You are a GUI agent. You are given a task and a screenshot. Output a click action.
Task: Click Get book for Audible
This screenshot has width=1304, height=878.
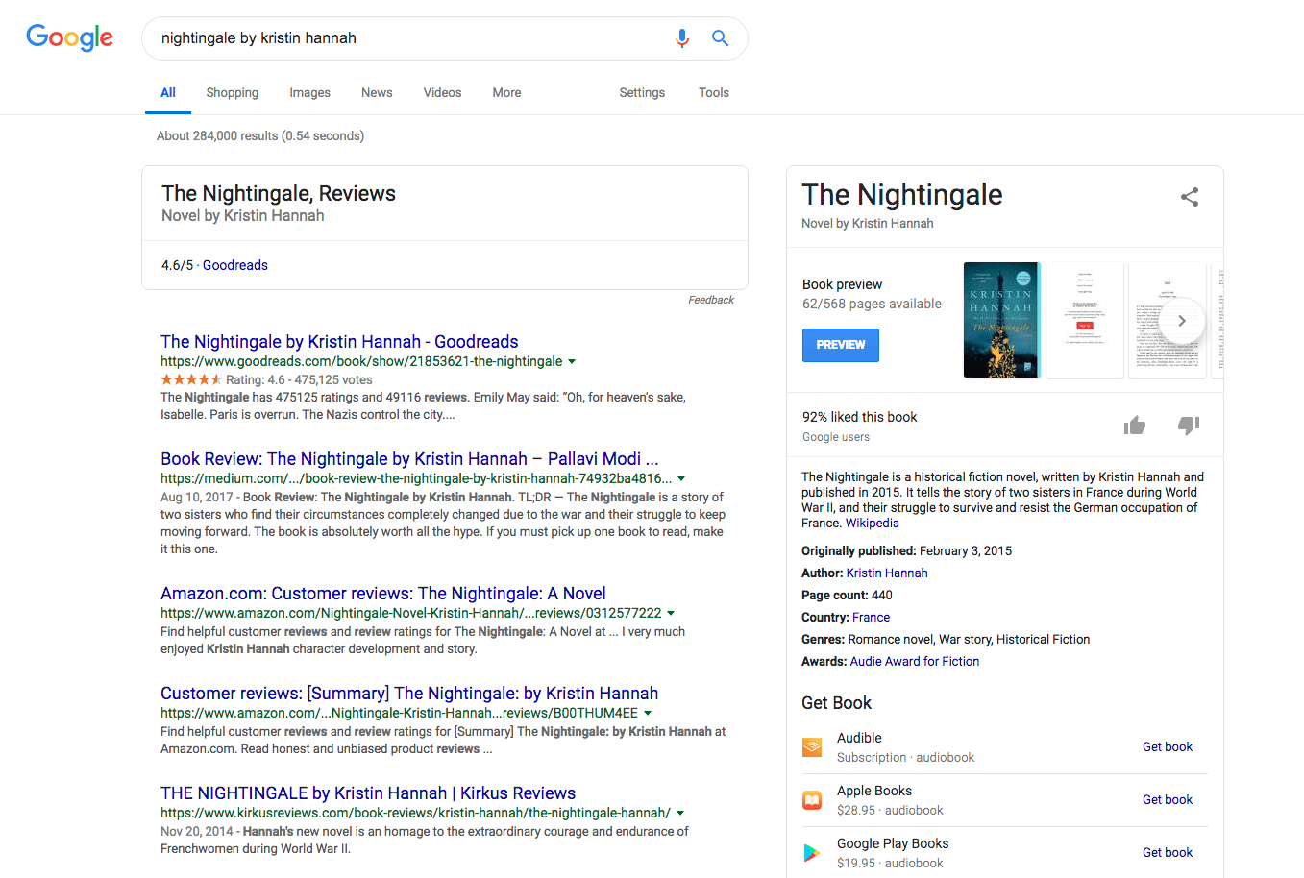click(1168, 747)
